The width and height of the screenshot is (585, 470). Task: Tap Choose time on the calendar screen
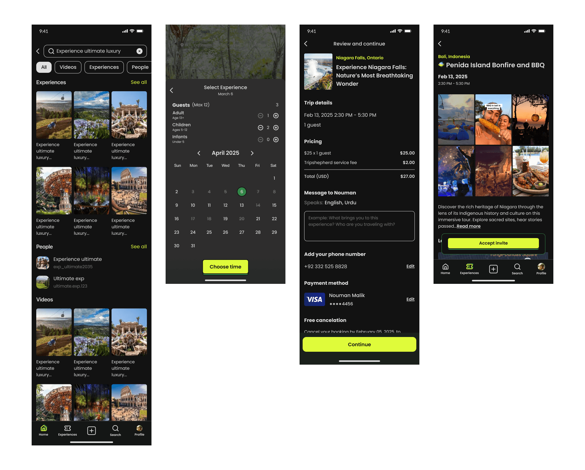click(225, 267)
